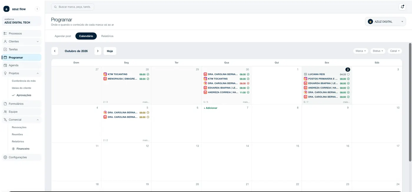Collapse the sidebar with the chevron button

(37, 9)
